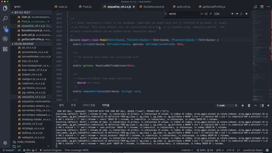Toggle match case in find widget

click(x=201, y=14)
